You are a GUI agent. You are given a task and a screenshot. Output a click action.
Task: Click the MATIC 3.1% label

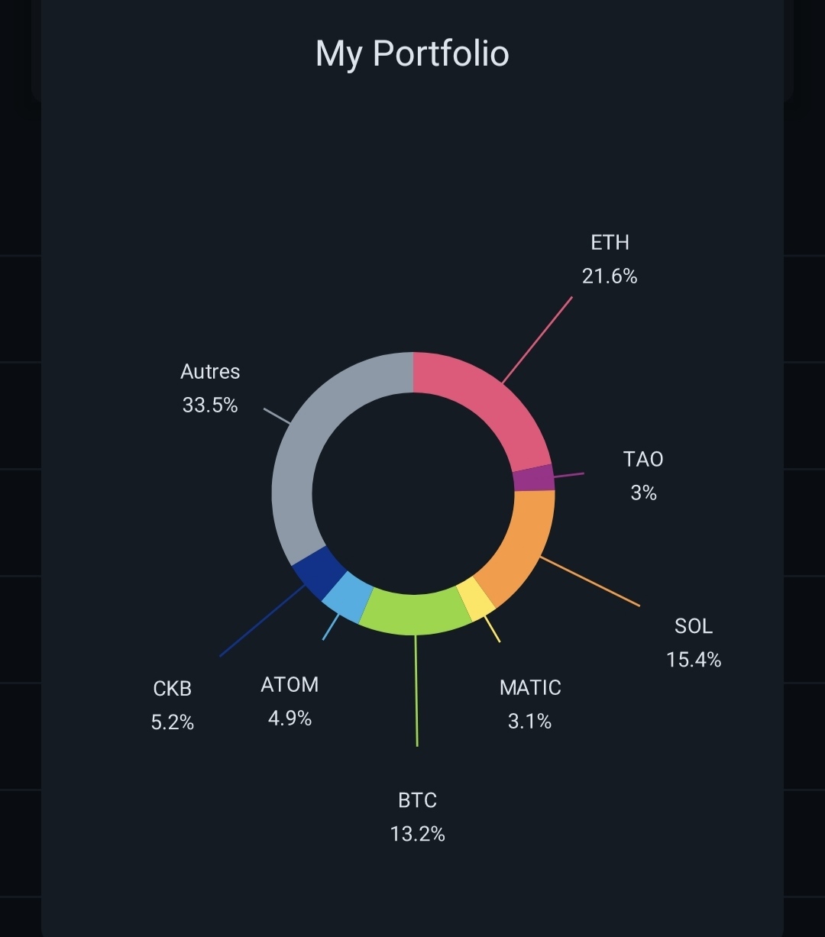coord(530,703)
